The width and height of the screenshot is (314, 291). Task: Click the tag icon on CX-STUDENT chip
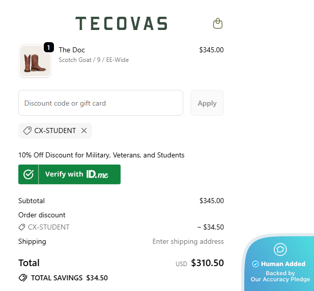pyautogui.click(x=27, y=131)
